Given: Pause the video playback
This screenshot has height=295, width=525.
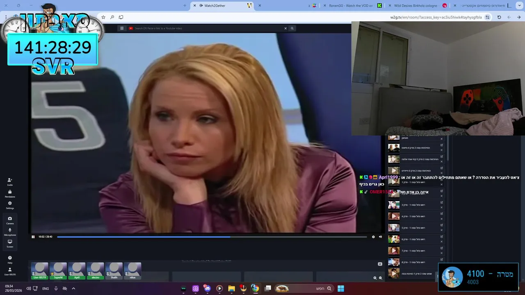Looking at the screenshot, I should pos(33,237).
